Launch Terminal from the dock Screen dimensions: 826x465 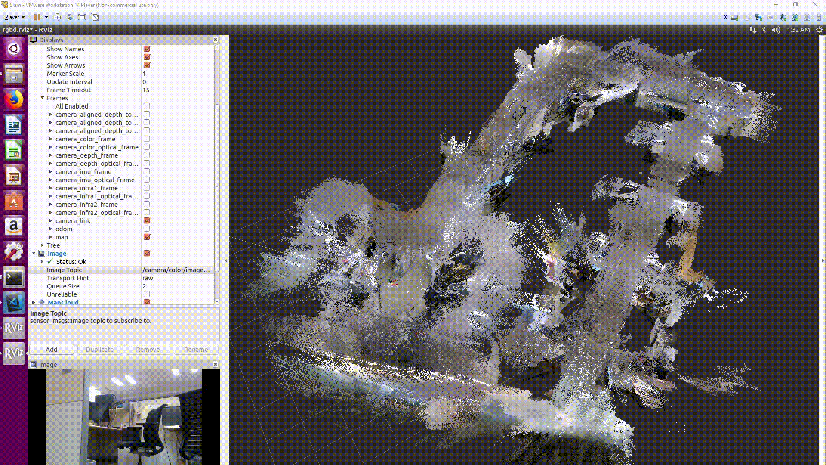click(x=14, y=278)
